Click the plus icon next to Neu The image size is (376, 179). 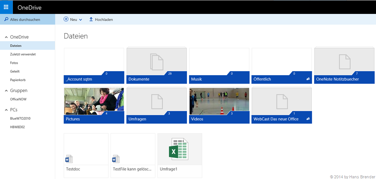(66, 19)
